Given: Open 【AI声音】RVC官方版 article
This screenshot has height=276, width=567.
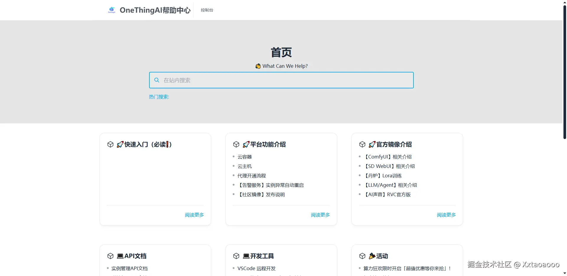Looking at the screenshot, I should (387, 195).
